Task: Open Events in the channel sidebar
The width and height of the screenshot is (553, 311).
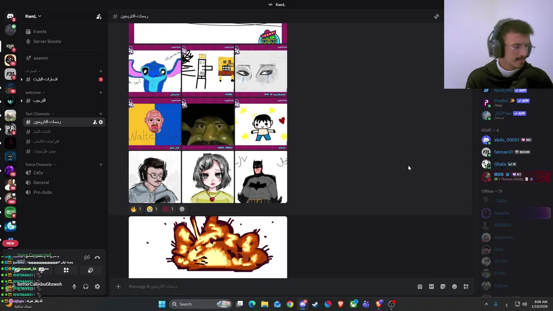Action: tap(40, 32)
